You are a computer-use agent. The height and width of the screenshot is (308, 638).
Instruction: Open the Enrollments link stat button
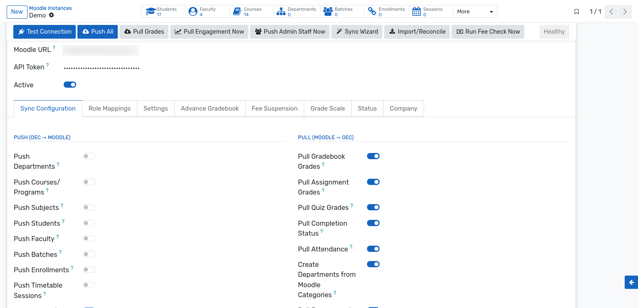coord(387,12)
